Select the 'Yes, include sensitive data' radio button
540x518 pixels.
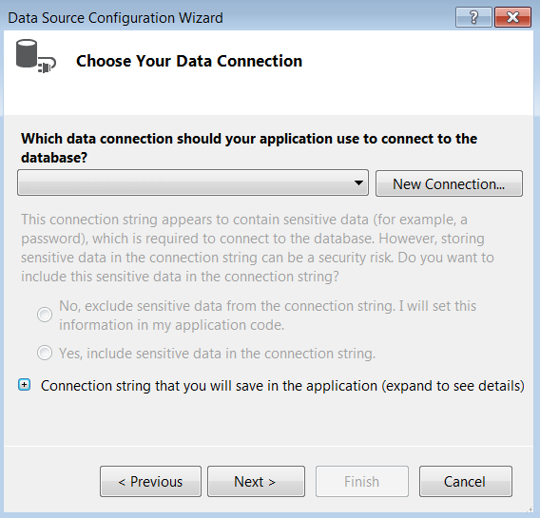point(45,353)
